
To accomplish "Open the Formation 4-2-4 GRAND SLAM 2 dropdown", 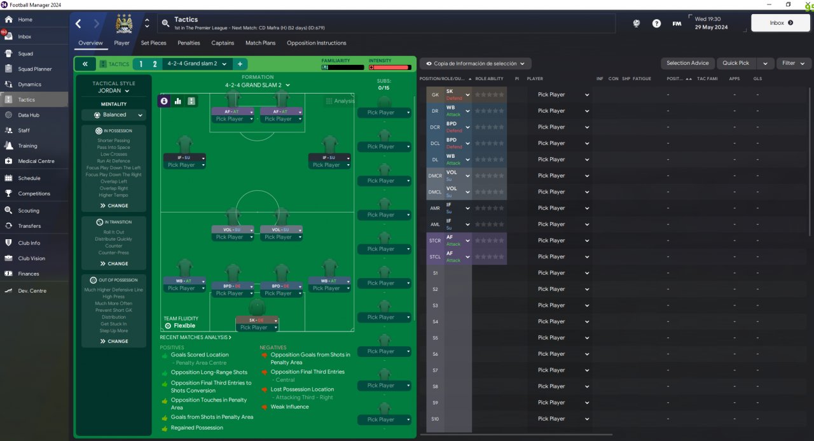I will tap(258, 85).
